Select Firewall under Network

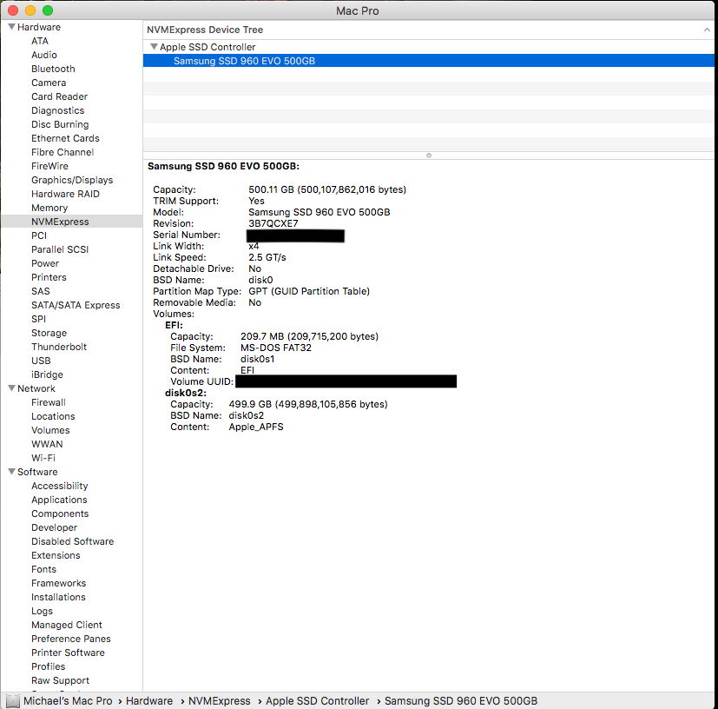point(49,402)
